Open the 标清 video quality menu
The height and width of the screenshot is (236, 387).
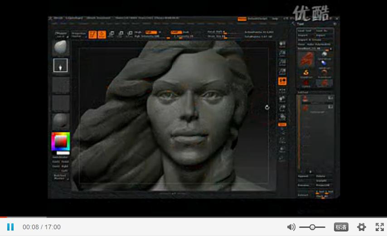pos(341,227)
